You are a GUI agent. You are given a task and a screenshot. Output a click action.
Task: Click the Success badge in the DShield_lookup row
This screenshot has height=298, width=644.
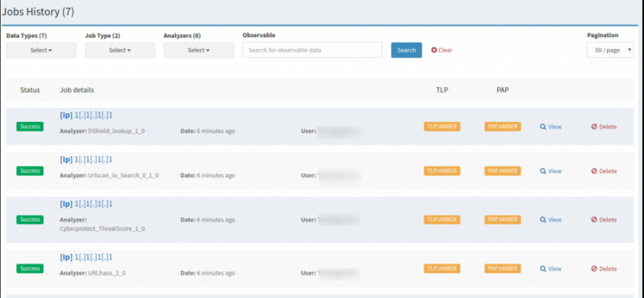coord(30,126)
